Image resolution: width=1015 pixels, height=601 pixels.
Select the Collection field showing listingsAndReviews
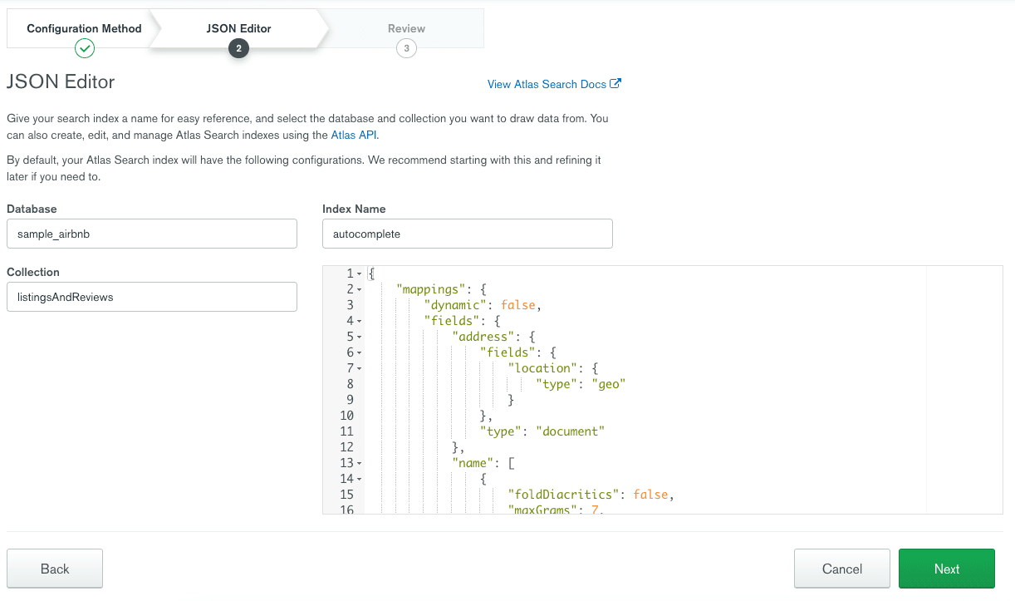(x=151, y=297)
